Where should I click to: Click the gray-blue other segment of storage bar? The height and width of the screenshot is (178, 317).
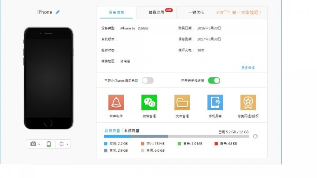[150, 136]
